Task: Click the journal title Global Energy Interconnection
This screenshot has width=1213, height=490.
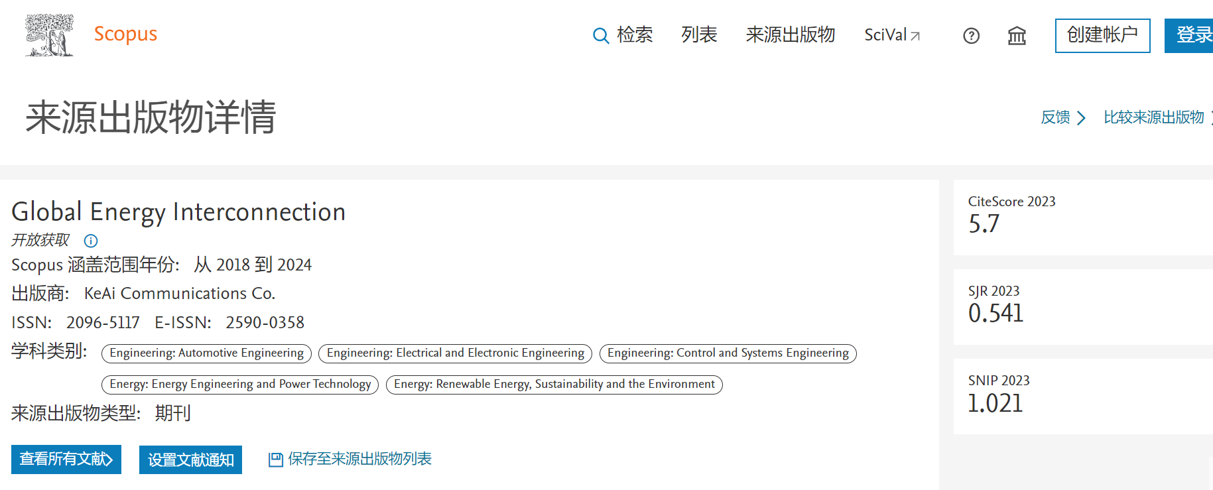Action: 178,212
